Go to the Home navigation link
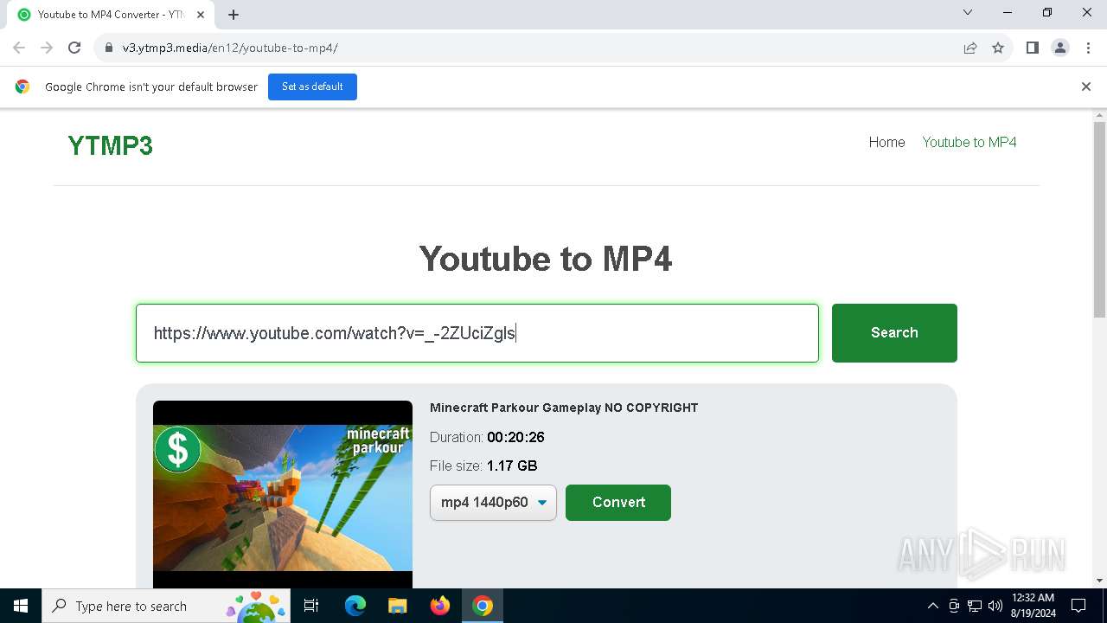The image size is (1107, 623). pyautogui.click(x=886, y=142)
